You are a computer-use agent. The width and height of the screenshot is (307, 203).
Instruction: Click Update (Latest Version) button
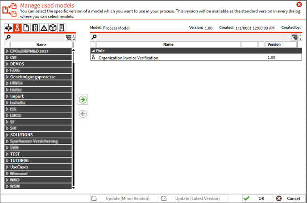pos(194,199)
